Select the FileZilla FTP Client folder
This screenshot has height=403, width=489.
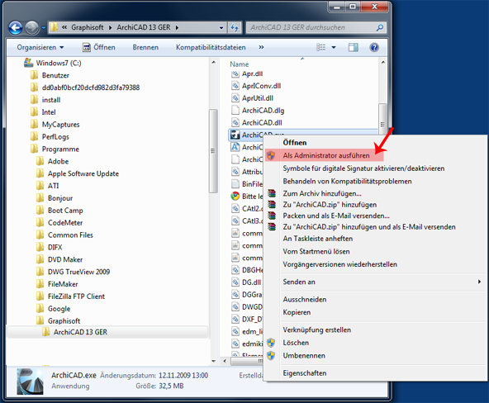pos(76,296)
